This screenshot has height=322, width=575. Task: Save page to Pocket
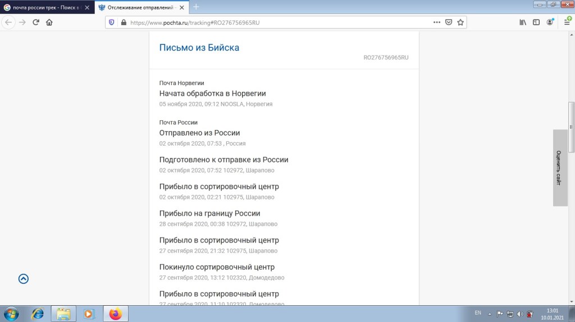click(449, 22)
